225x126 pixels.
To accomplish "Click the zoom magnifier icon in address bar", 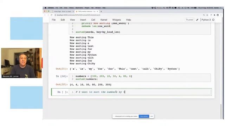I will (204, 15).
